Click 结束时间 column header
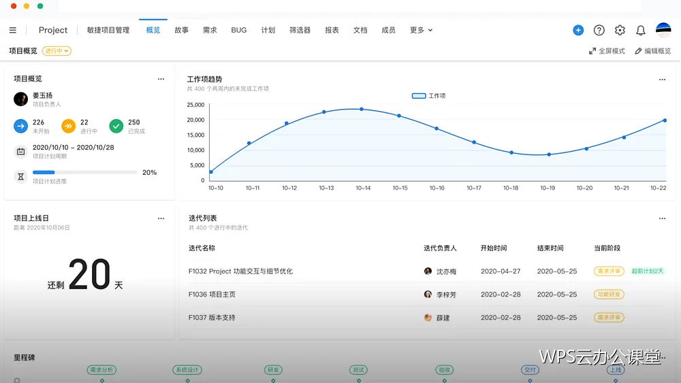 tap(550, 248)
